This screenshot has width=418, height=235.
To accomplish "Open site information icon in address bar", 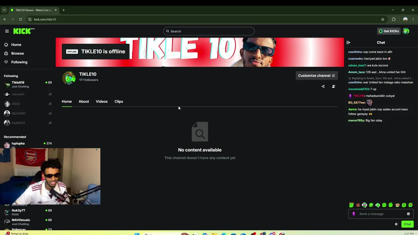I will (30, 19).
